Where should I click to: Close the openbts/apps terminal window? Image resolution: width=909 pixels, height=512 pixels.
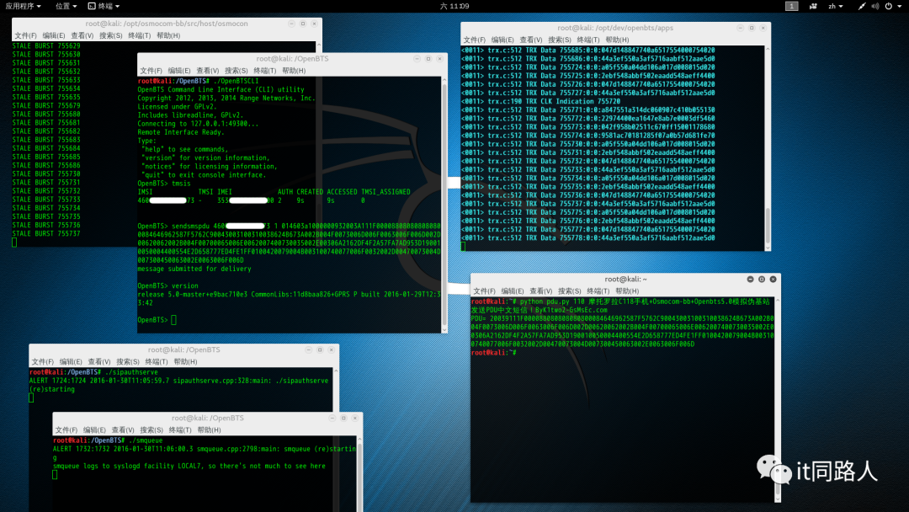pos(763,28)
